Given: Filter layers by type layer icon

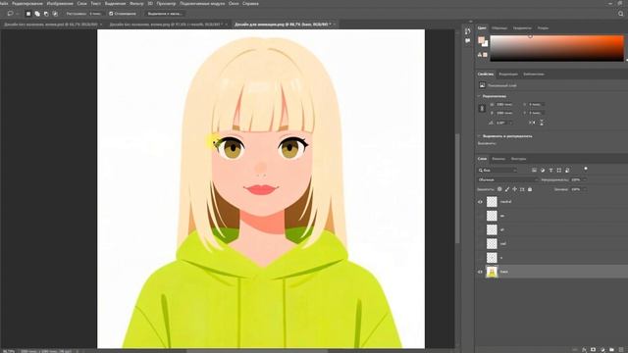Looking at the screenshot, I should 550,170.
